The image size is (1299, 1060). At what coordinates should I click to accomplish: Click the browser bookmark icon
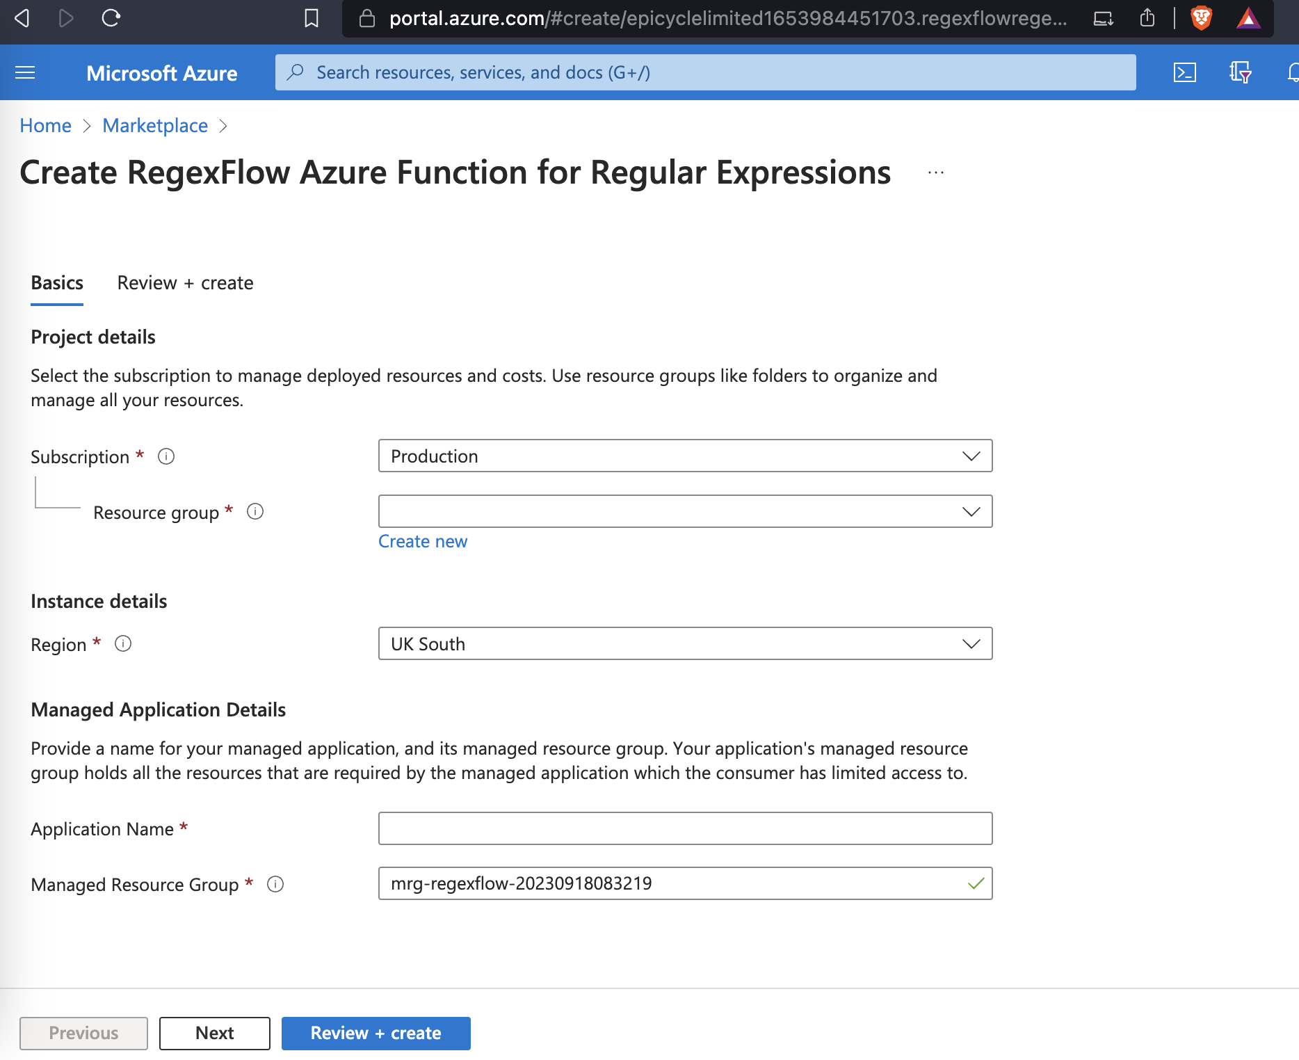coord(312,18)
